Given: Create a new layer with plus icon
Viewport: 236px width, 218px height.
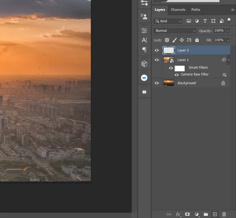Looking at the screenshot, I should 215,214.
